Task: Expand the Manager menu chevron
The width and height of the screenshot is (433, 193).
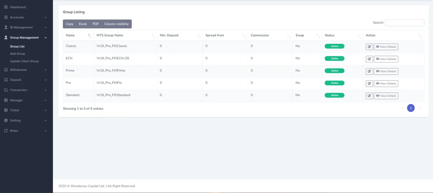Action: click(x=46, y=100)
